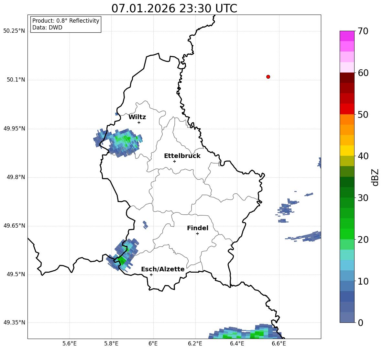This screenshot has height=350, width=383.
Task: Click the radar echo west of Esch/Alzette
Action: click(x=123, y=255)
